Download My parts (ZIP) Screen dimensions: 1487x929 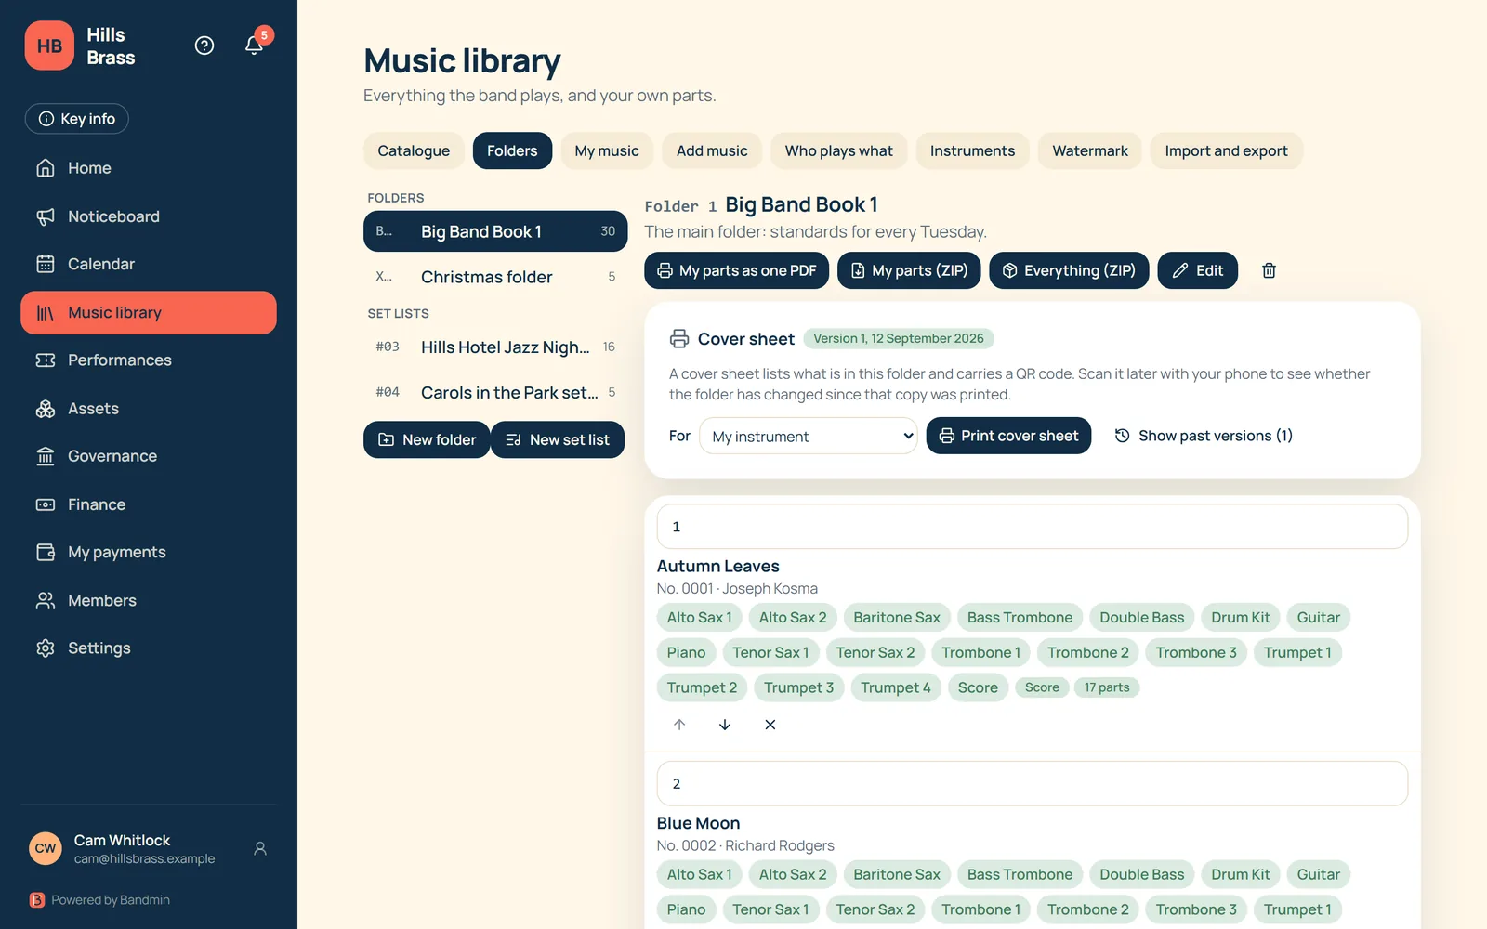[909, 270]
